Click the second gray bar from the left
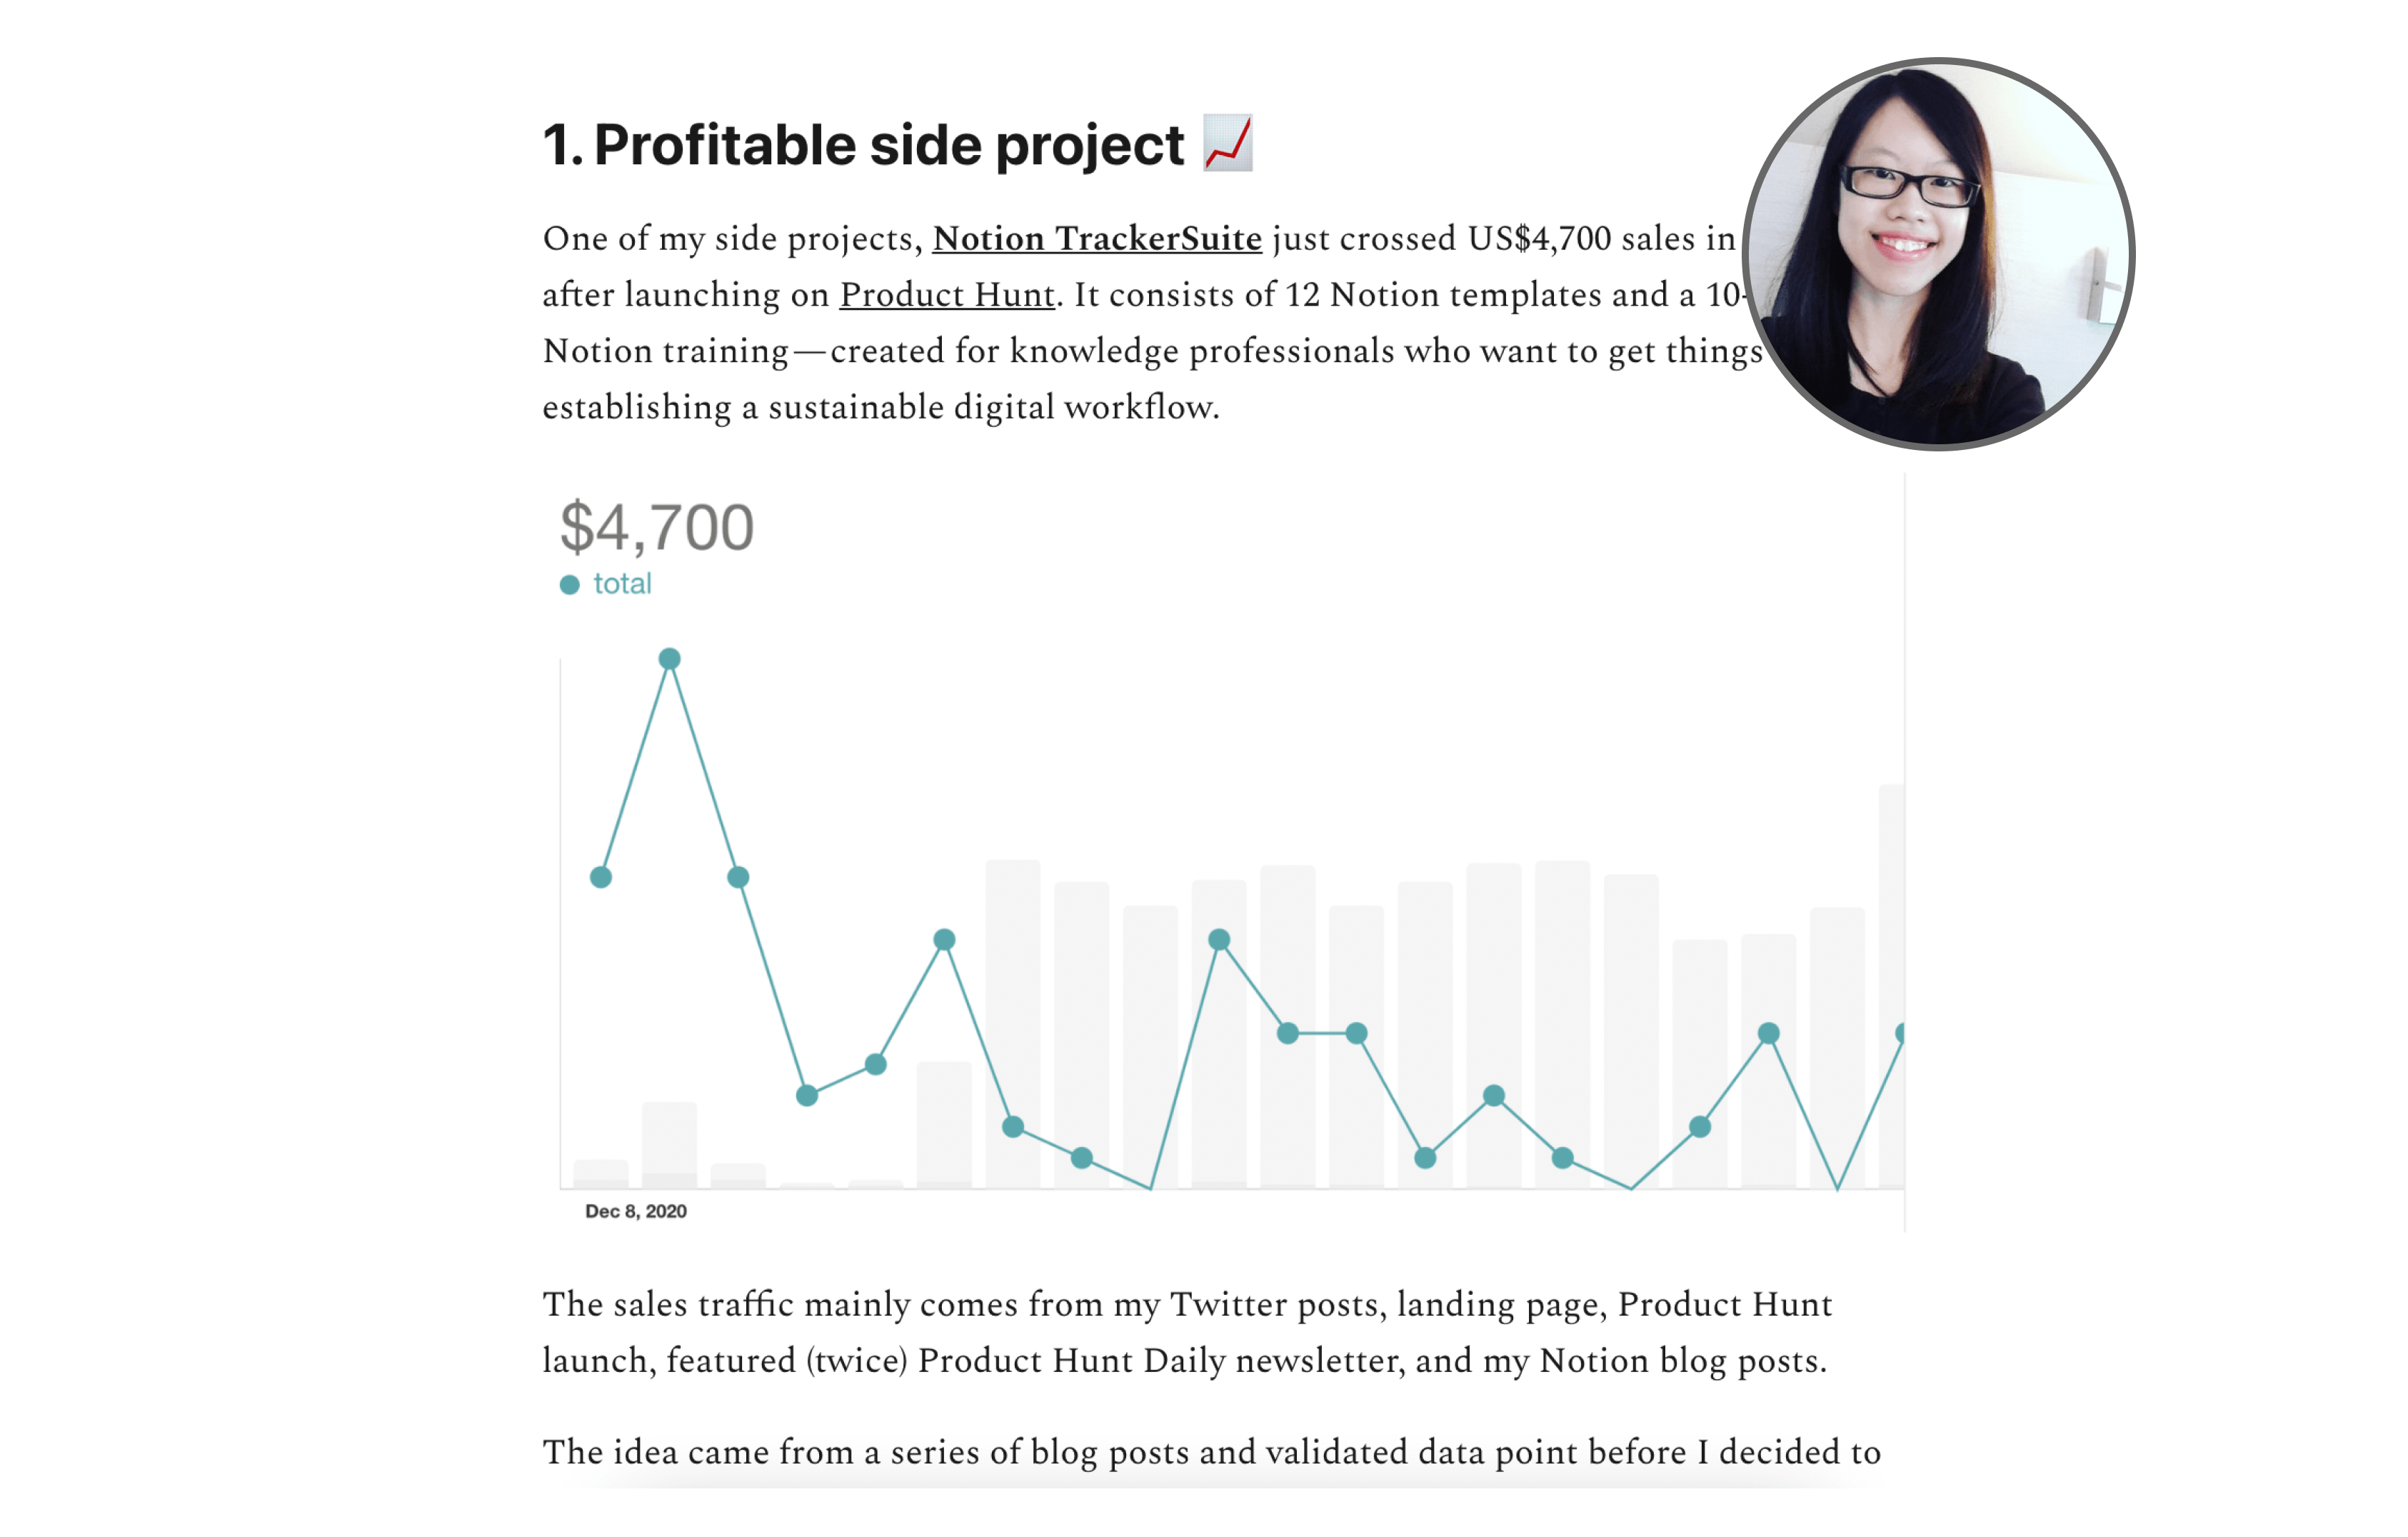The height and width of the screenshot is (1537, 2408). tap(669, 1145)
